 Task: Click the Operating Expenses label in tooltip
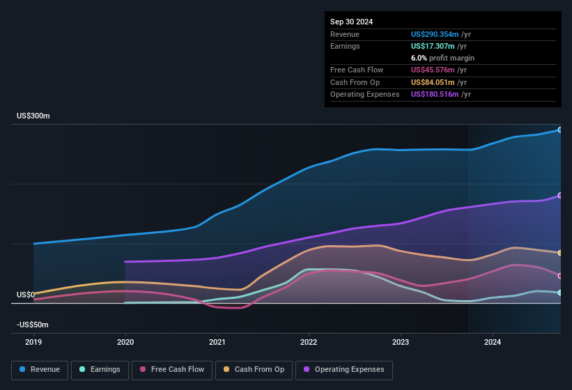[365, 95]
